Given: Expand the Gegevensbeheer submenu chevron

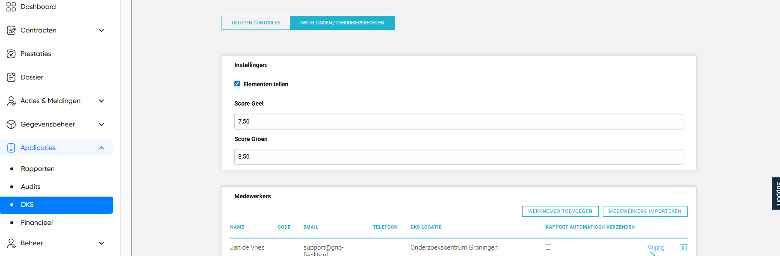Looking at the screenshot, I should [101, 124].
